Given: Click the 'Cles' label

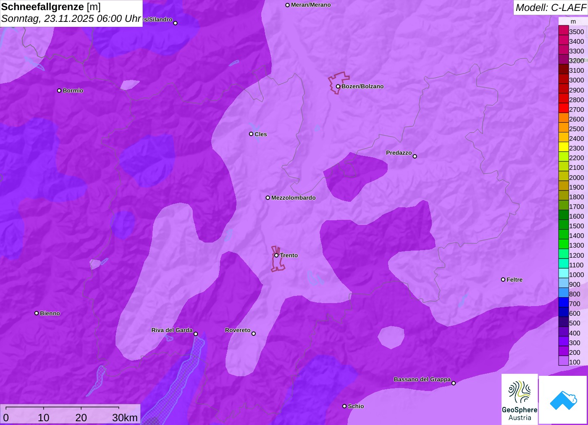Looking at the screenshot, I should pos(261,134).
